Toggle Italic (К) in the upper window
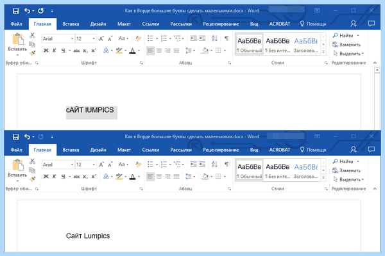 55,51
